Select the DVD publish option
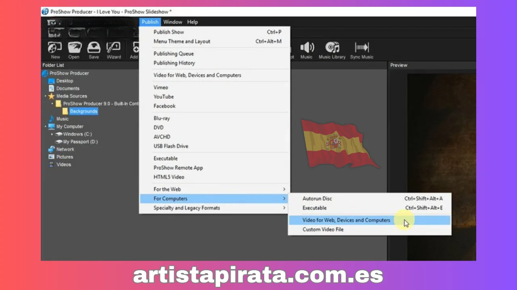 [214, 128]
